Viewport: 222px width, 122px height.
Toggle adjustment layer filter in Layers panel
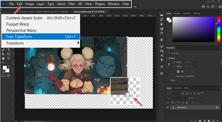(x=187, y=93)
